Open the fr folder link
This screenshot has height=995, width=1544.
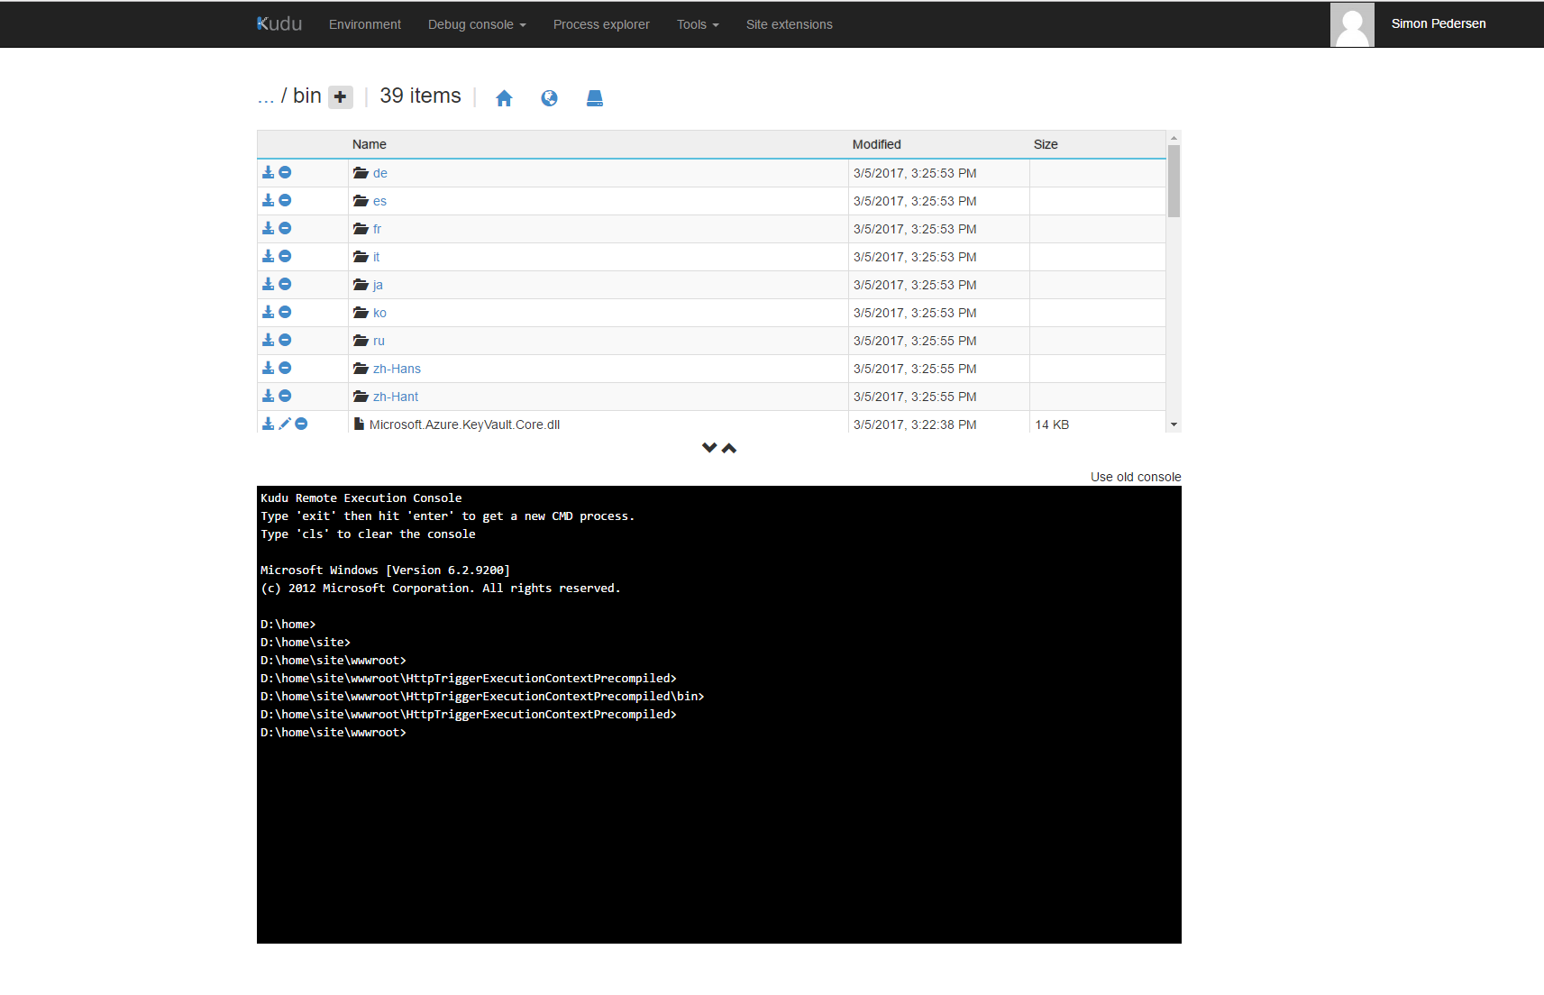tap(377, 229)
